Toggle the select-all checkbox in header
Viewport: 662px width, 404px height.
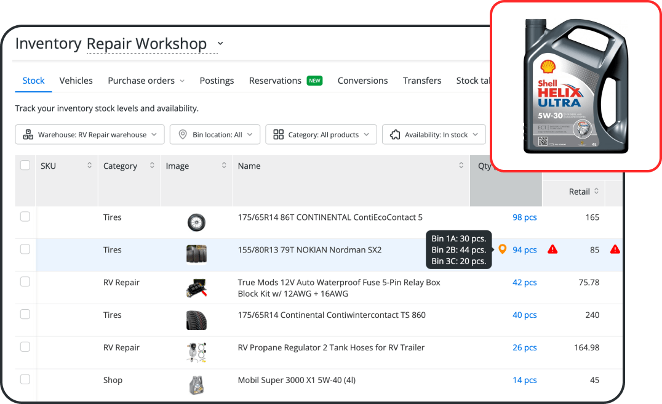25,165
